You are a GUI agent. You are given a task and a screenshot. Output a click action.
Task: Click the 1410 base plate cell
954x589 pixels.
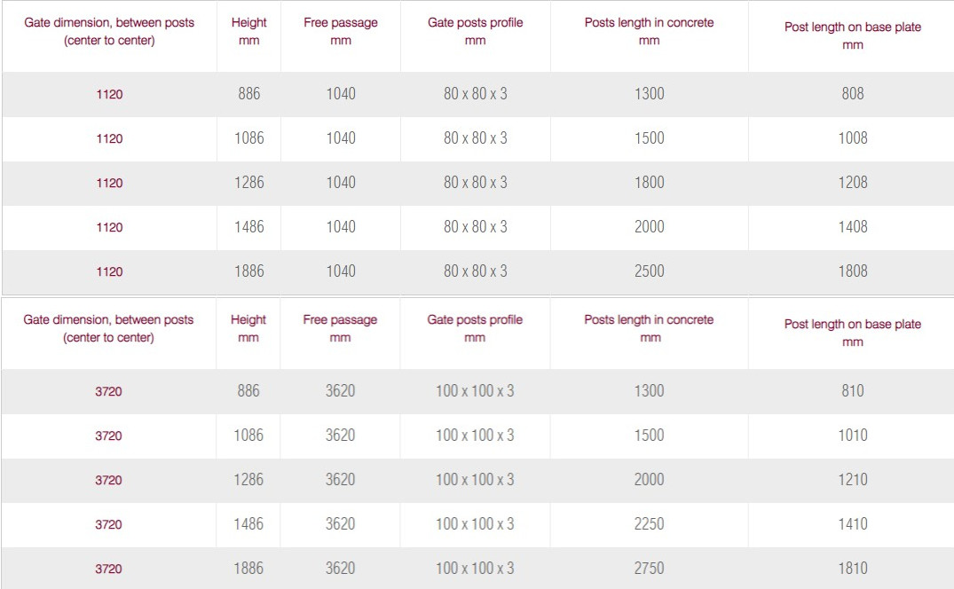pos(852,523)
